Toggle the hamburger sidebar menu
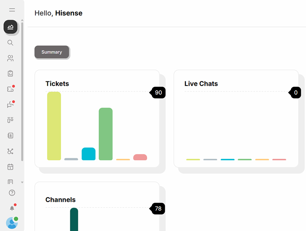 pos(12,10)
